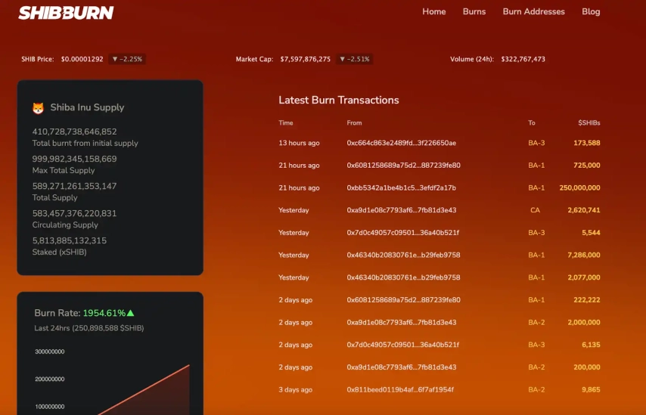This screenshot has width=646, height=415.
Task: Click the market cap -2.51% change badge
Action: click(354, 59)
